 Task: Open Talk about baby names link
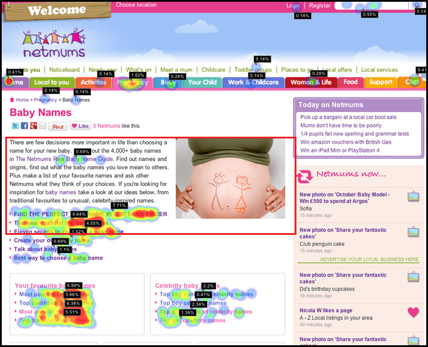pos(45,249)
